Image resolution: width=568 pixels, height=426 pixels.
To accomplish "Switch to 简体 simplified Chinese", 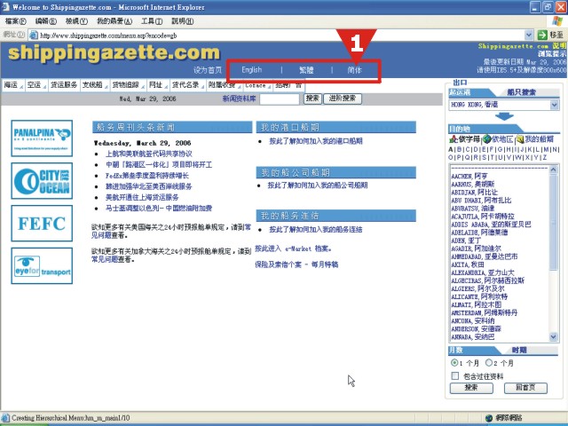I will pos(354,70).
